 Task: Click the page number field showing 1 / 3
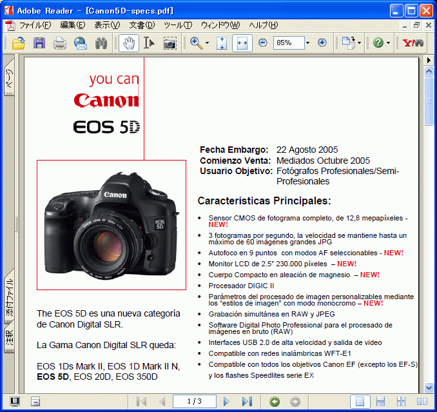[x=193, y=402]
